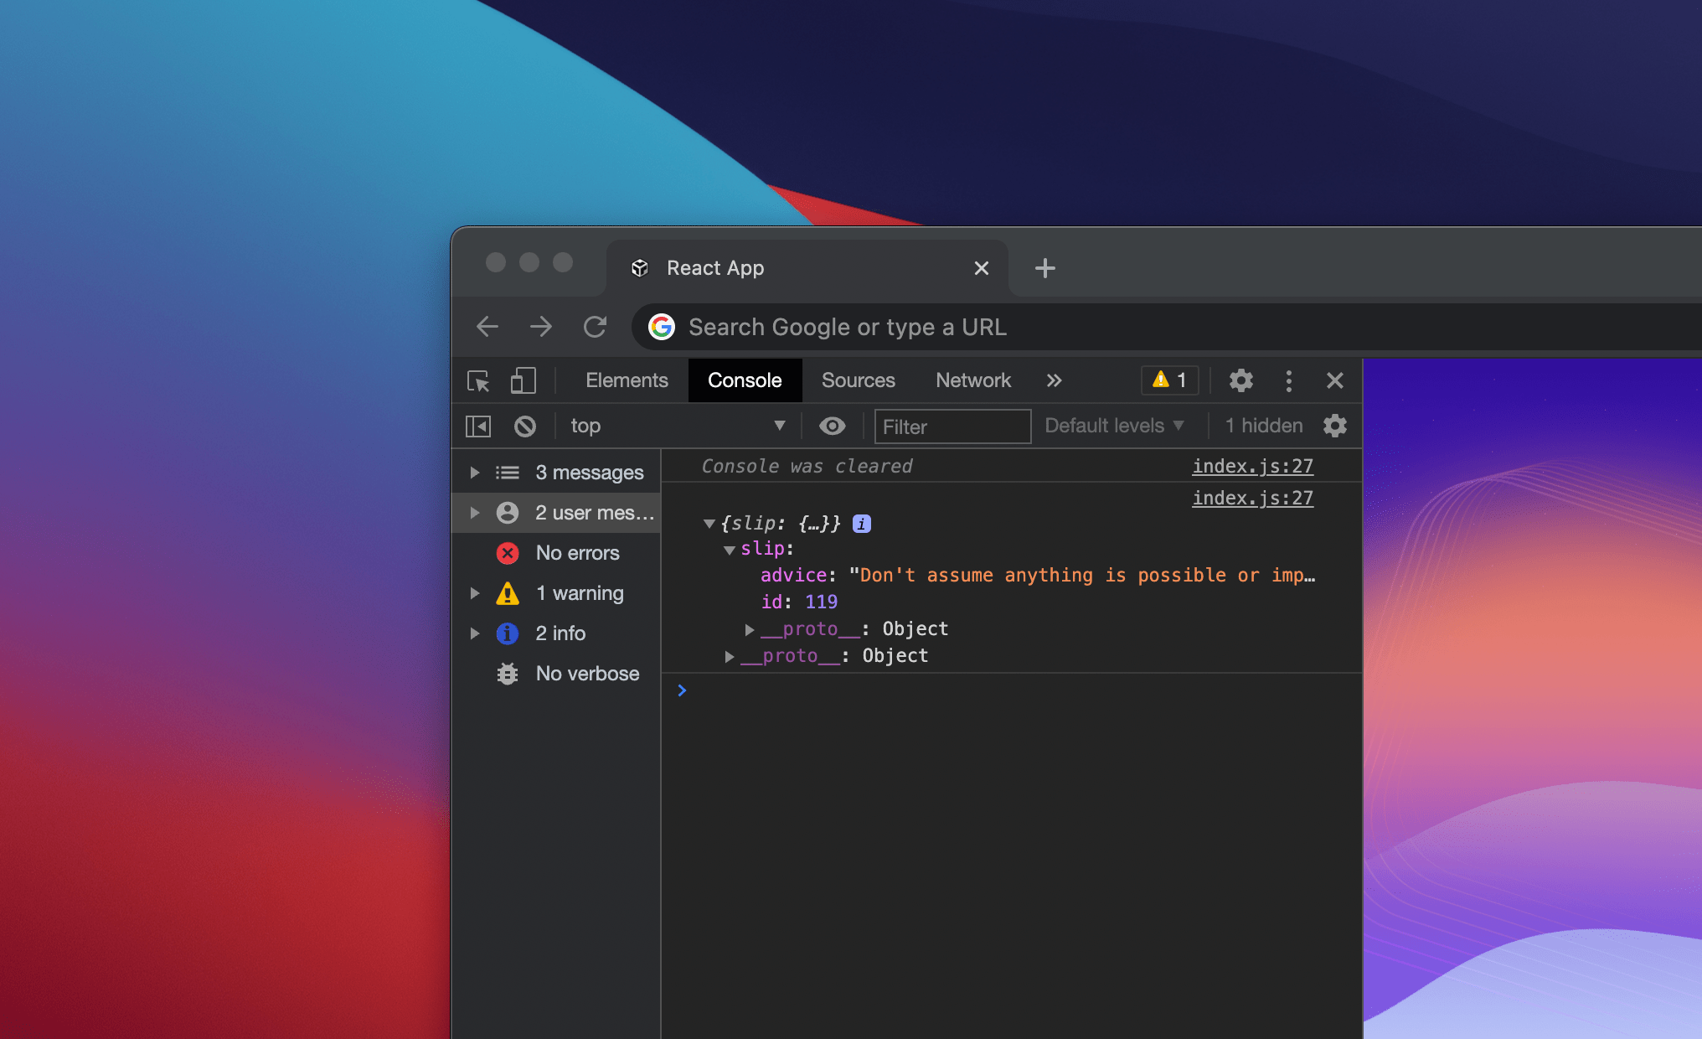Click the verbose bug icon
Screen dimensions: 1702x1039
click(508, 674)
